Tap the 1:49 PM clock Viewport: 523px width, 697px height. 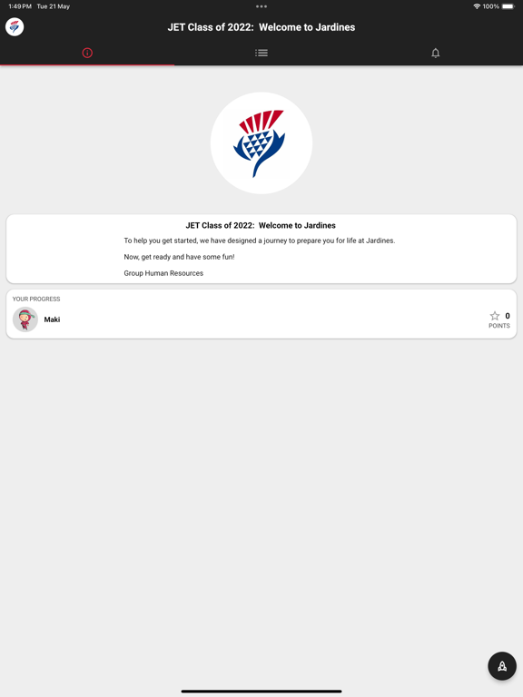(20, 6)
